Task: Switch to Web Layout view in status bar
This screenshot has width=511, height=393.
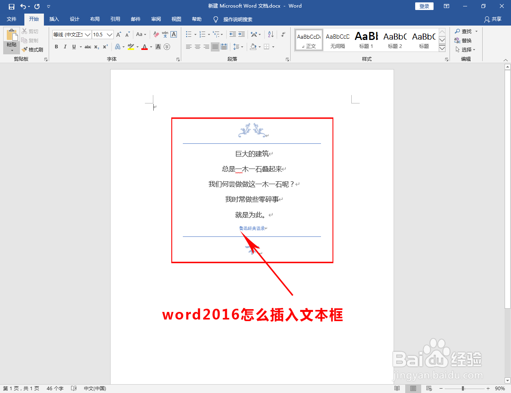Action: (x=429, y=388)
